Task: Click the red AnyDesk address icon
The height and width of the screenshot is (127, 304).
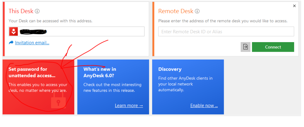Action: pyautogui.click(x=13, y=32)
